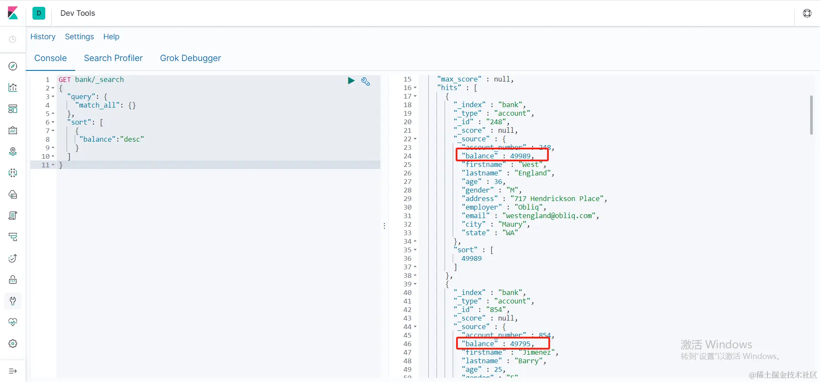Open Maps icon in sidebar
The height and width of the screenshot is (382, 820).
coord(13,152)
